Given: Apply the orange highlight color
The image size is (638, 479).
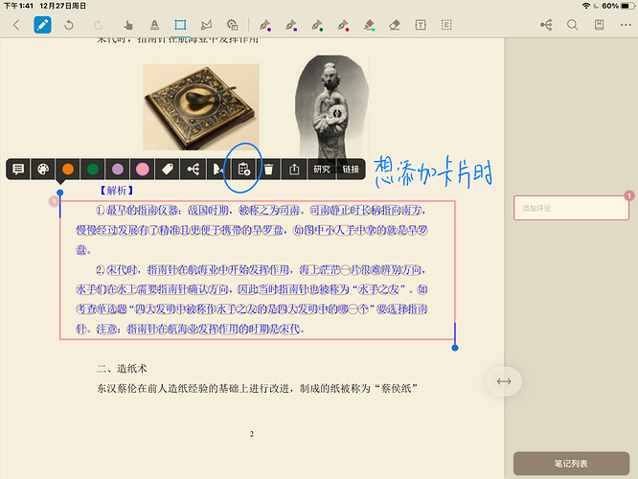Looking at the screenshot, I should click(x=68, y=169).
